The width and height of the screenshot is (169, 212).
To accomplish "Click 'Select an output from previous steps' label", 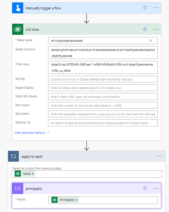I will coord(37,168).
